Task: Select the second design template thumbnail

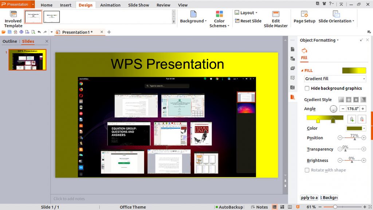Action: [52, 17]
